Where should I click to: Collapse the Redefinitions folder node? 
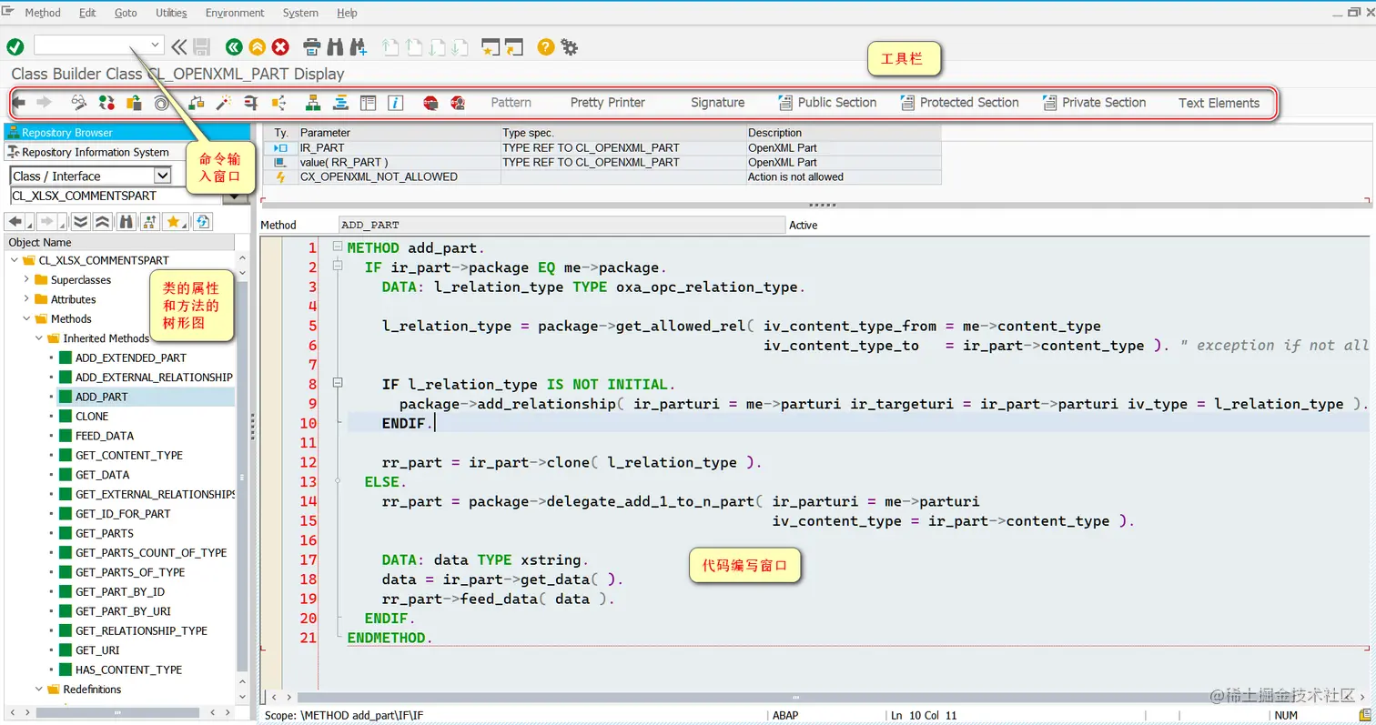point(39,690)
